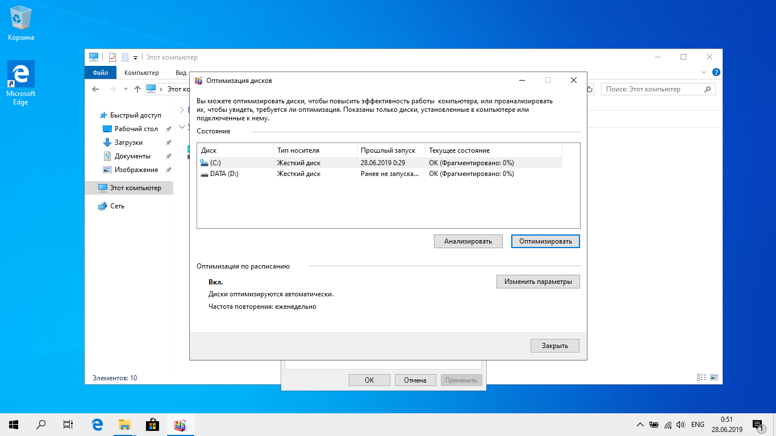Click the blue Explorer help icon
This screenshot has width=776, height=436.
[x=716, y=73]
